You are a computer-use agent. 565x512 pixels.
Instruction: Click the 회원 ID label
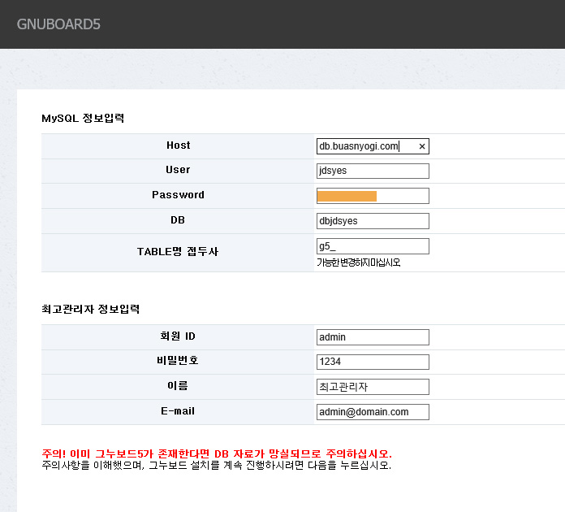tap(178, 336)
